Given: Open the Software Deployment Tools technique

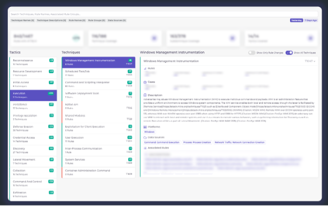Looking at the screenshot, I should coord(98,95).
